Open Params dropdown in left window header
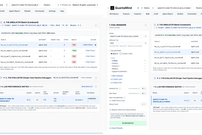Screen dimensions: 202x135 [x=47, y=5]
